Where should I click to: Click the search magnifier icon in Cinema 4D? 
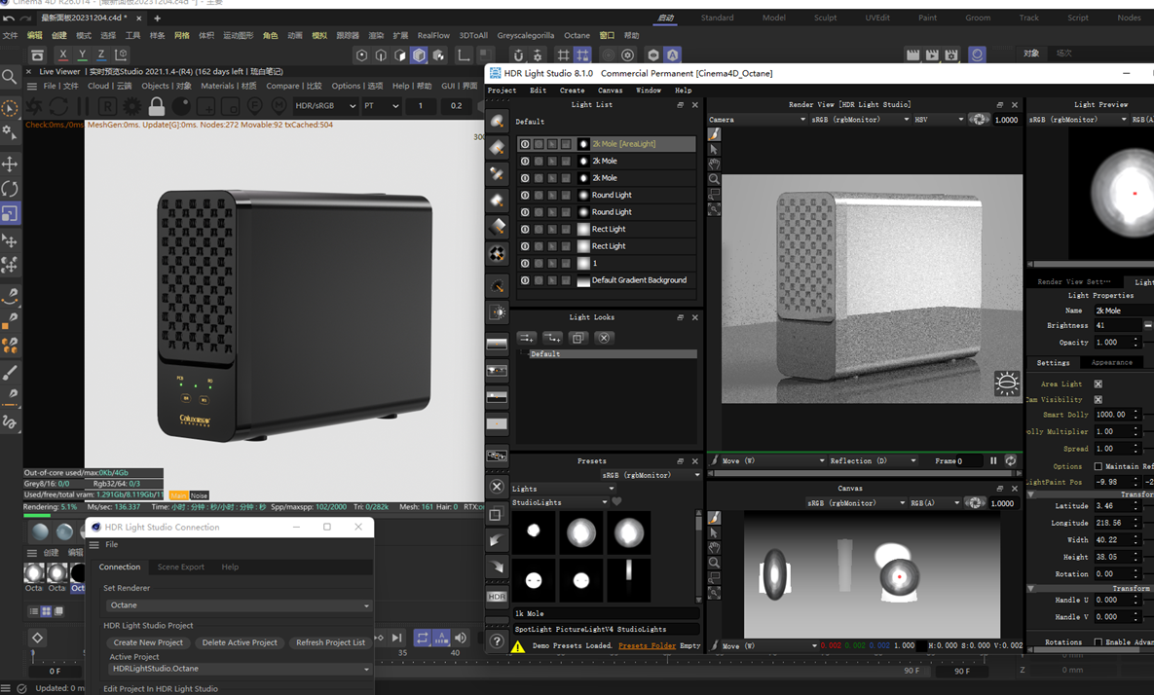pos(10,77)
